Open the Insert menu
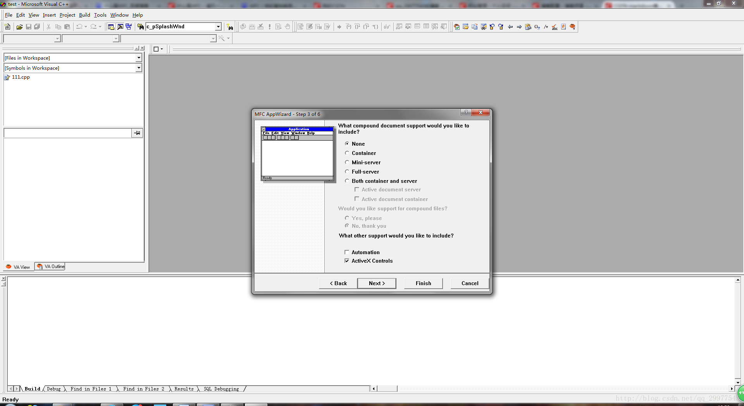 (x=49, y=15)
